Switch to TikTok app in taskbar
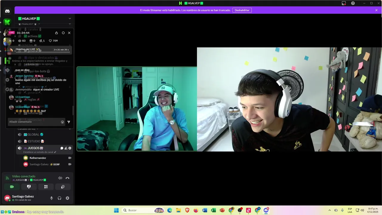The image size is (382, 215). tap(248, 210)
